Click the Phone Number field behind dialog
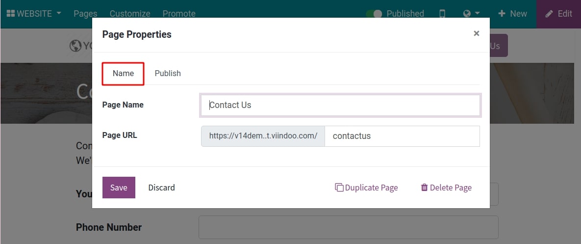 [x=348, y=227]
